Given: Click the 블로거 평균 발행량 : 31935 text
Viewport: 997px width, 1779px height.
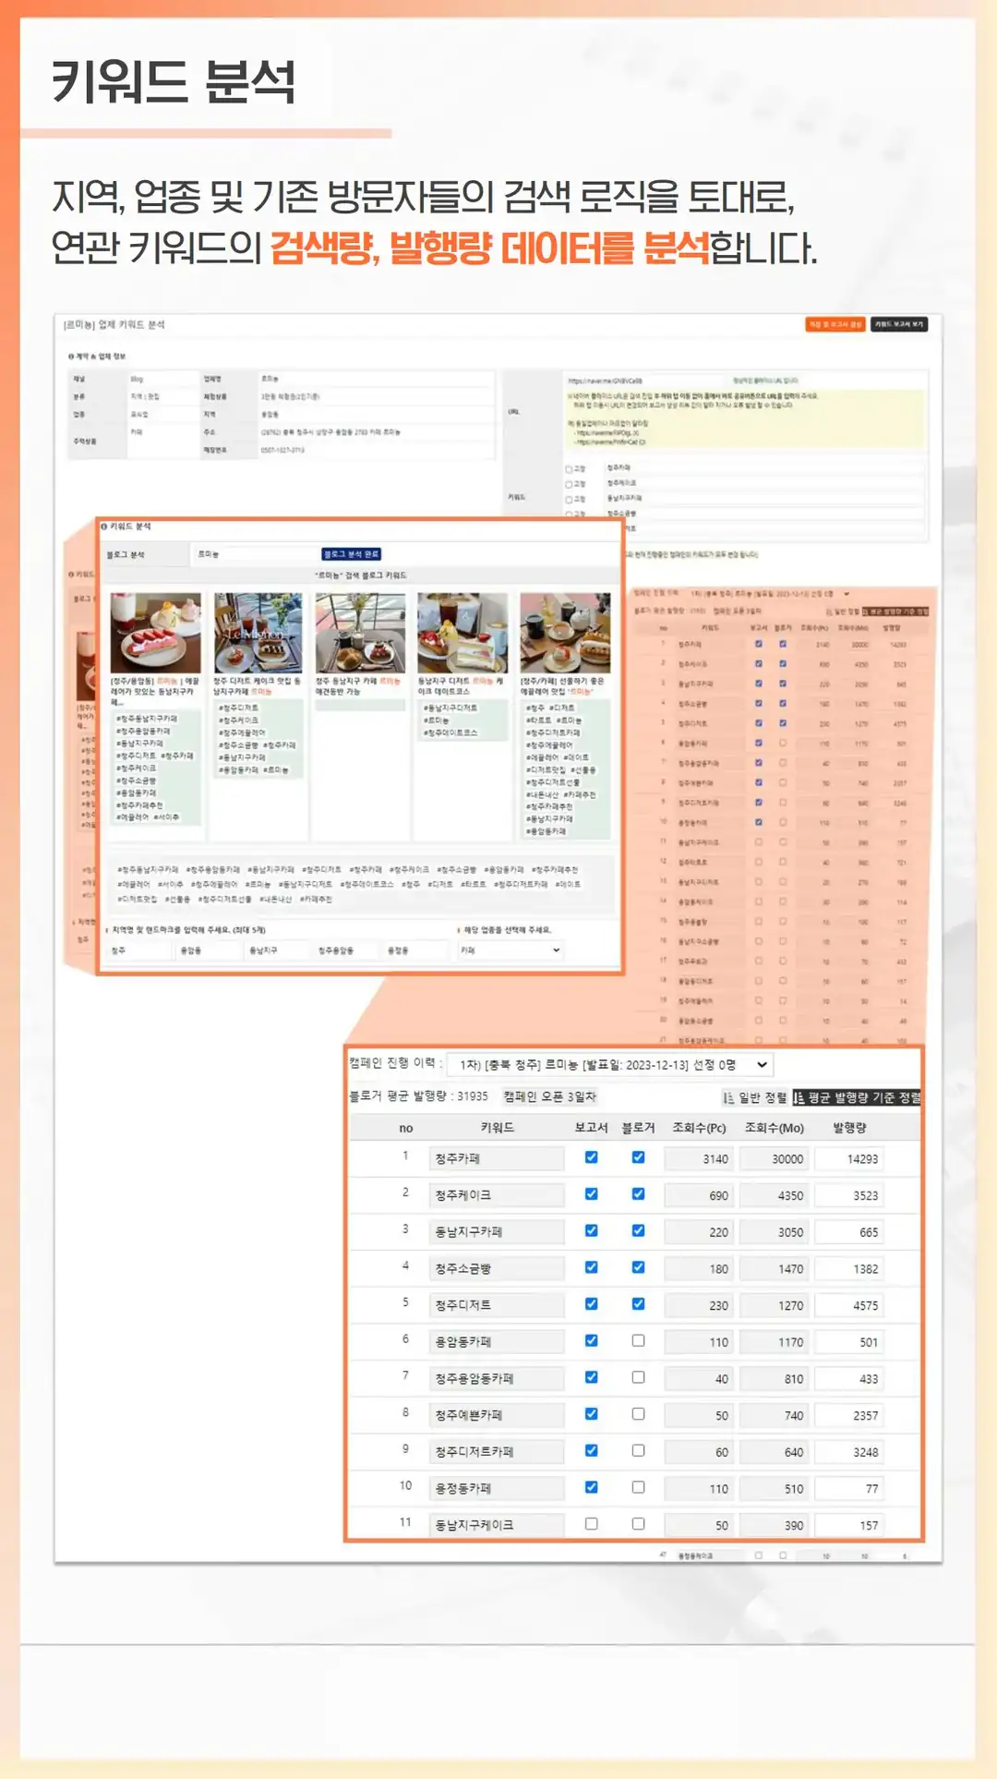Looking at the screenshot, I should [x=418, y=1096].
